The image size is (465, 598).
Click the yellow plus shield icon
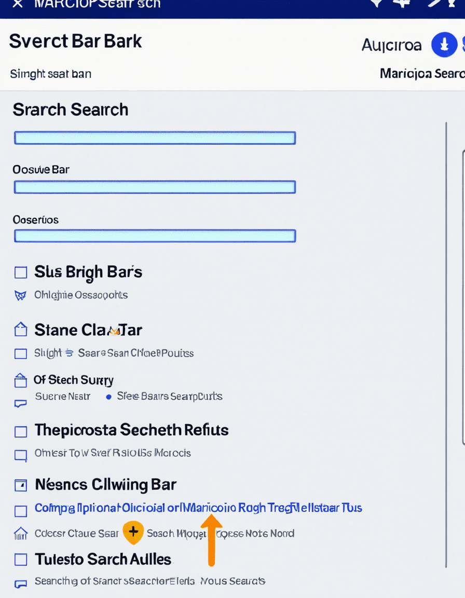pyautogui.click(x=133, y=533)
